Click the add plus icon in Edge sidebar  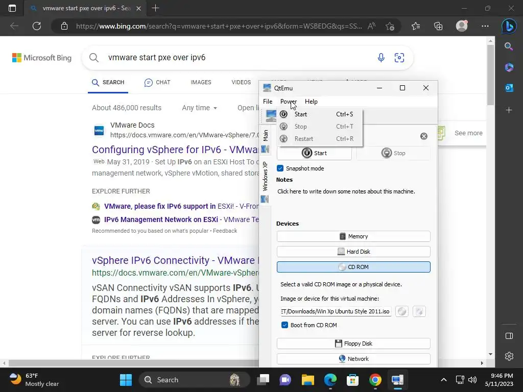(x=509, y=110)
